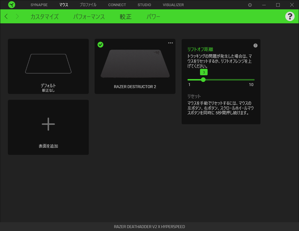Viewport: 299px width, 231px height.
Task: Open the STUDIO tab
Action: coord(144,5)
